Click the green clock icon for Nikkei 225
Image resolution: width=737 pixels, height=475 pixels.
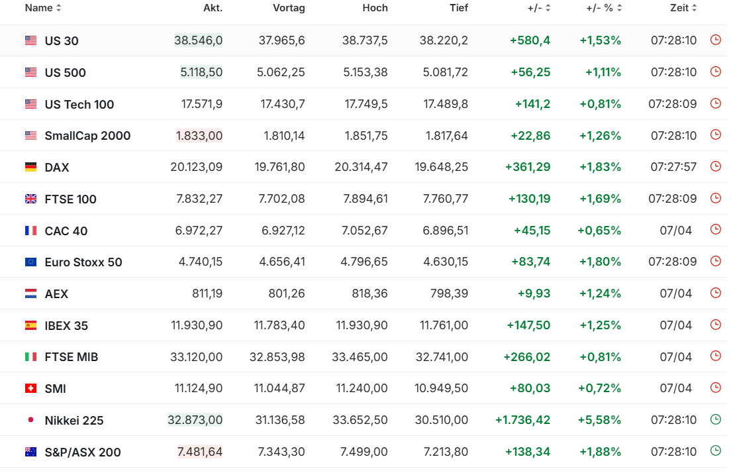pyautogui.click(x=715, y=419)
